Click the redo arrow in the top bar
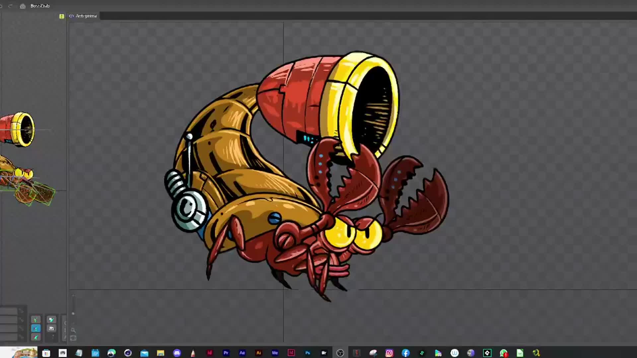Viewport: 637px width, 358px height. [11, 6]
